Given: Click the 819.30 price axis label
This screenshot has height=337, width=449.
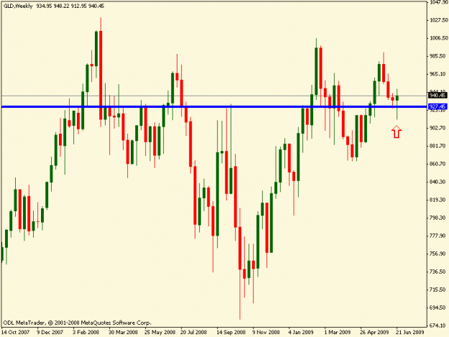Looking at the screenshot, I should coord(439,200).
